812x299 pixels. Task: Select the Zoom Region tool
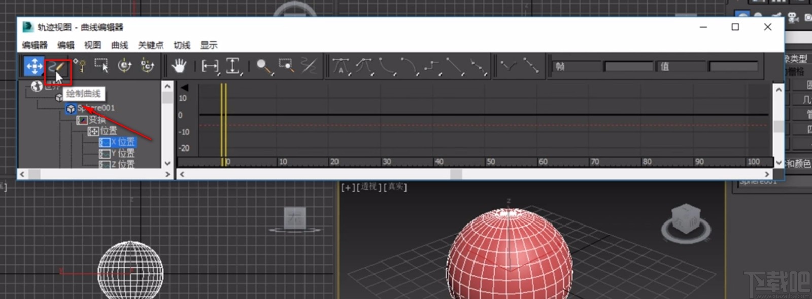click(x=287, y=66)
